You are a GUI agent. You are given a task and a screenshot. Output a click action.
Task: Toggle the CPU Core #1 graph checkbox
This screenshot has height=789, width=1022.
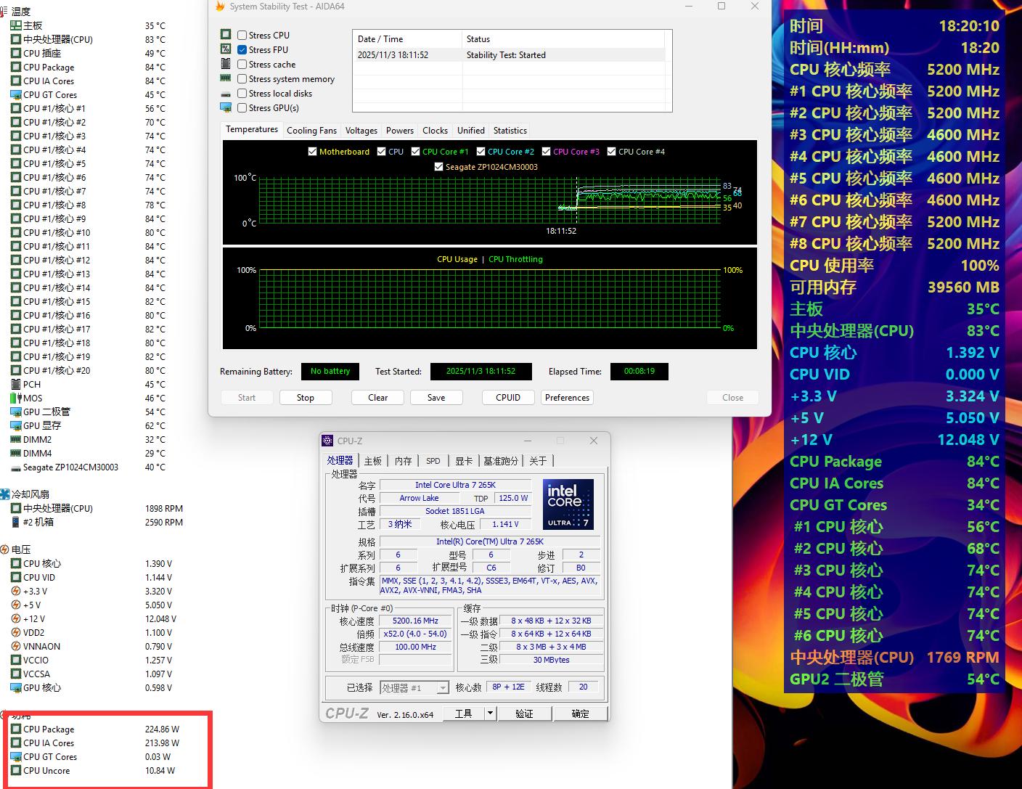[x=416, y=152]
